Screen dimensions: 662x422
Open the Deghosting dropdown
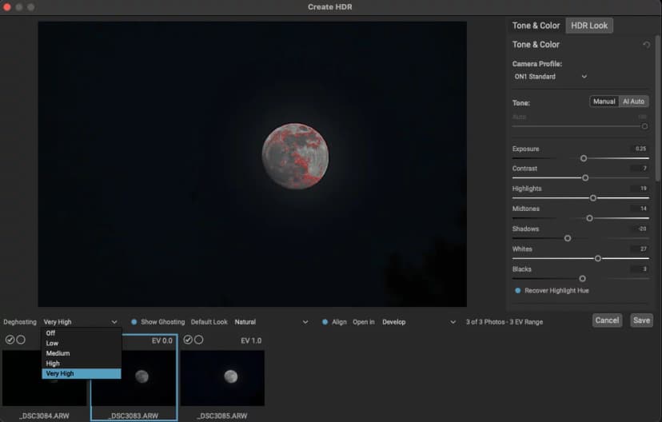80,322
